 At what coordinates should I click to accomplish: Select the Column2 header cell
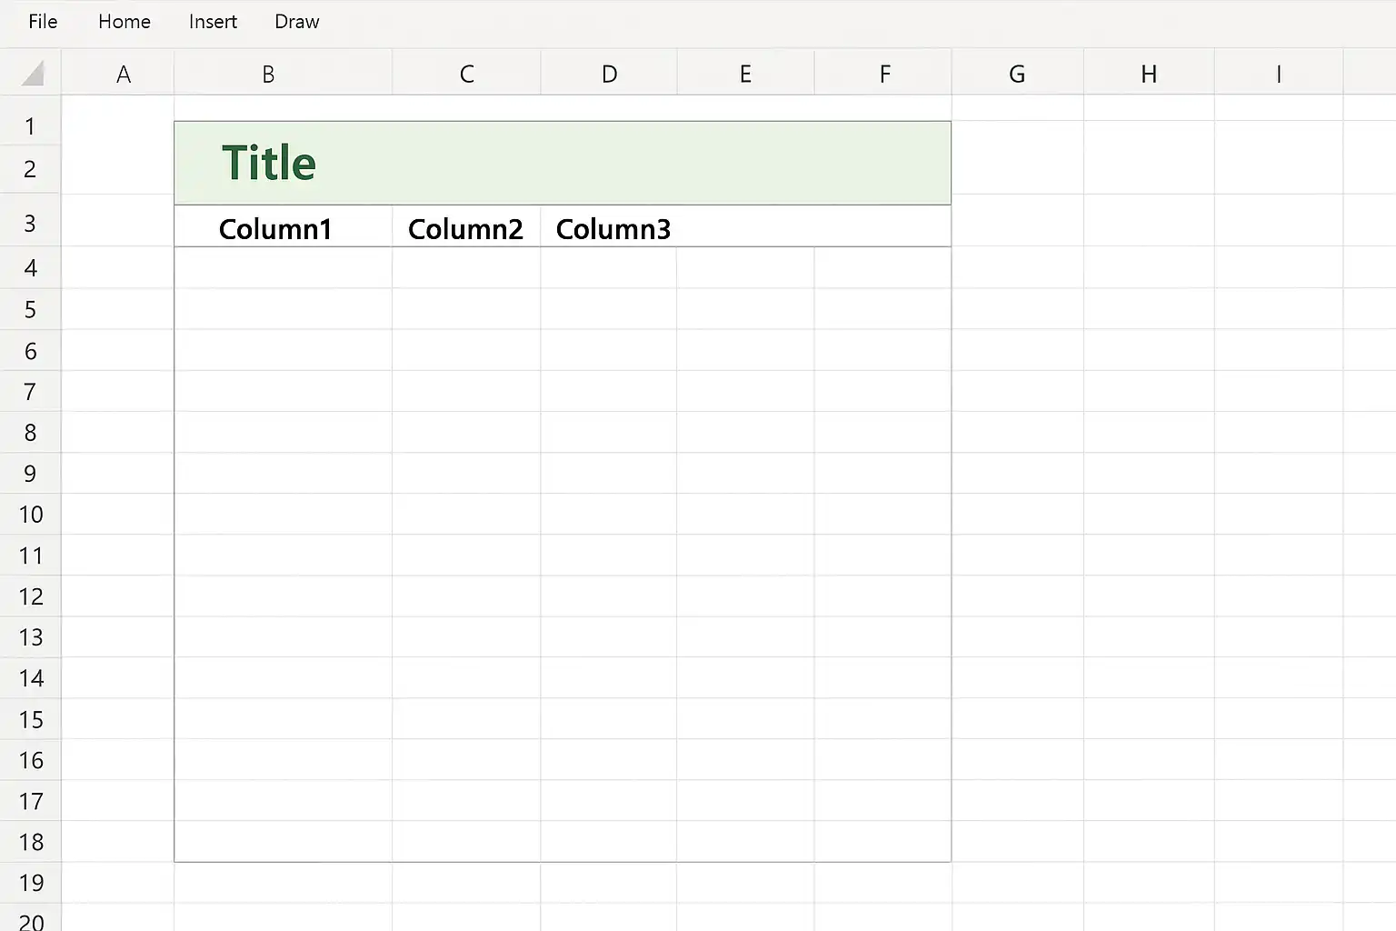[x=466, y=226]
